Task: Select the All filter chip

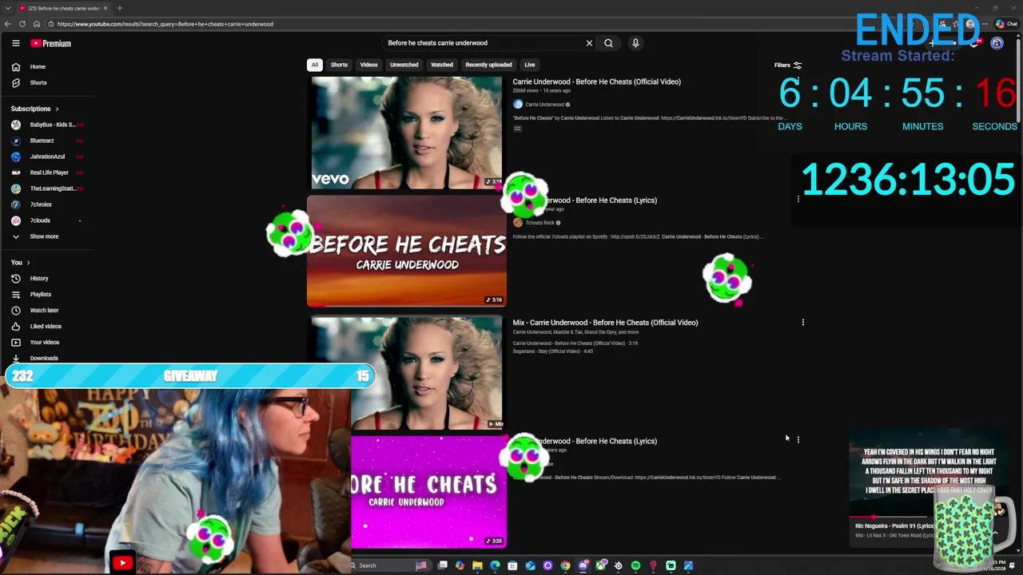Action: coord(315,65)
